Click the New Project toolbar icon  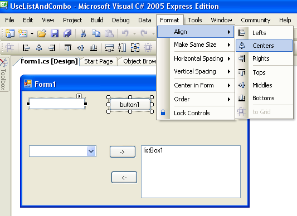[x=10, y=33]
